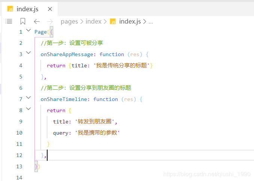This screenshot has width=254, height=181.
Task: Close the index.js tab
Action: click(x=50, y=9)
